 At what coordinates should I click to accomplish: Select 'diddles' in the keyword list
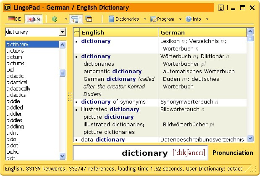[x=32, y=120]
